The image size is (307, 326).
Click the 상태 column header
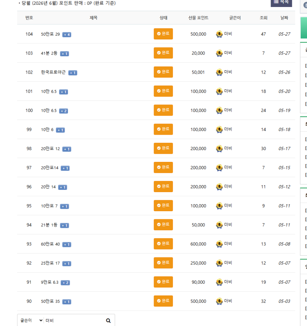tap(164, 18)
